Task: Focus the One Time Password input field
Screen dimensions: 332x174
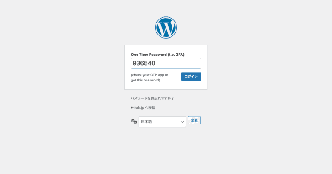Action: [166, 63]
